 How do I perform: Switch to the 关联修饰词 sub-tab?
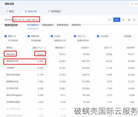pos(63,25)
